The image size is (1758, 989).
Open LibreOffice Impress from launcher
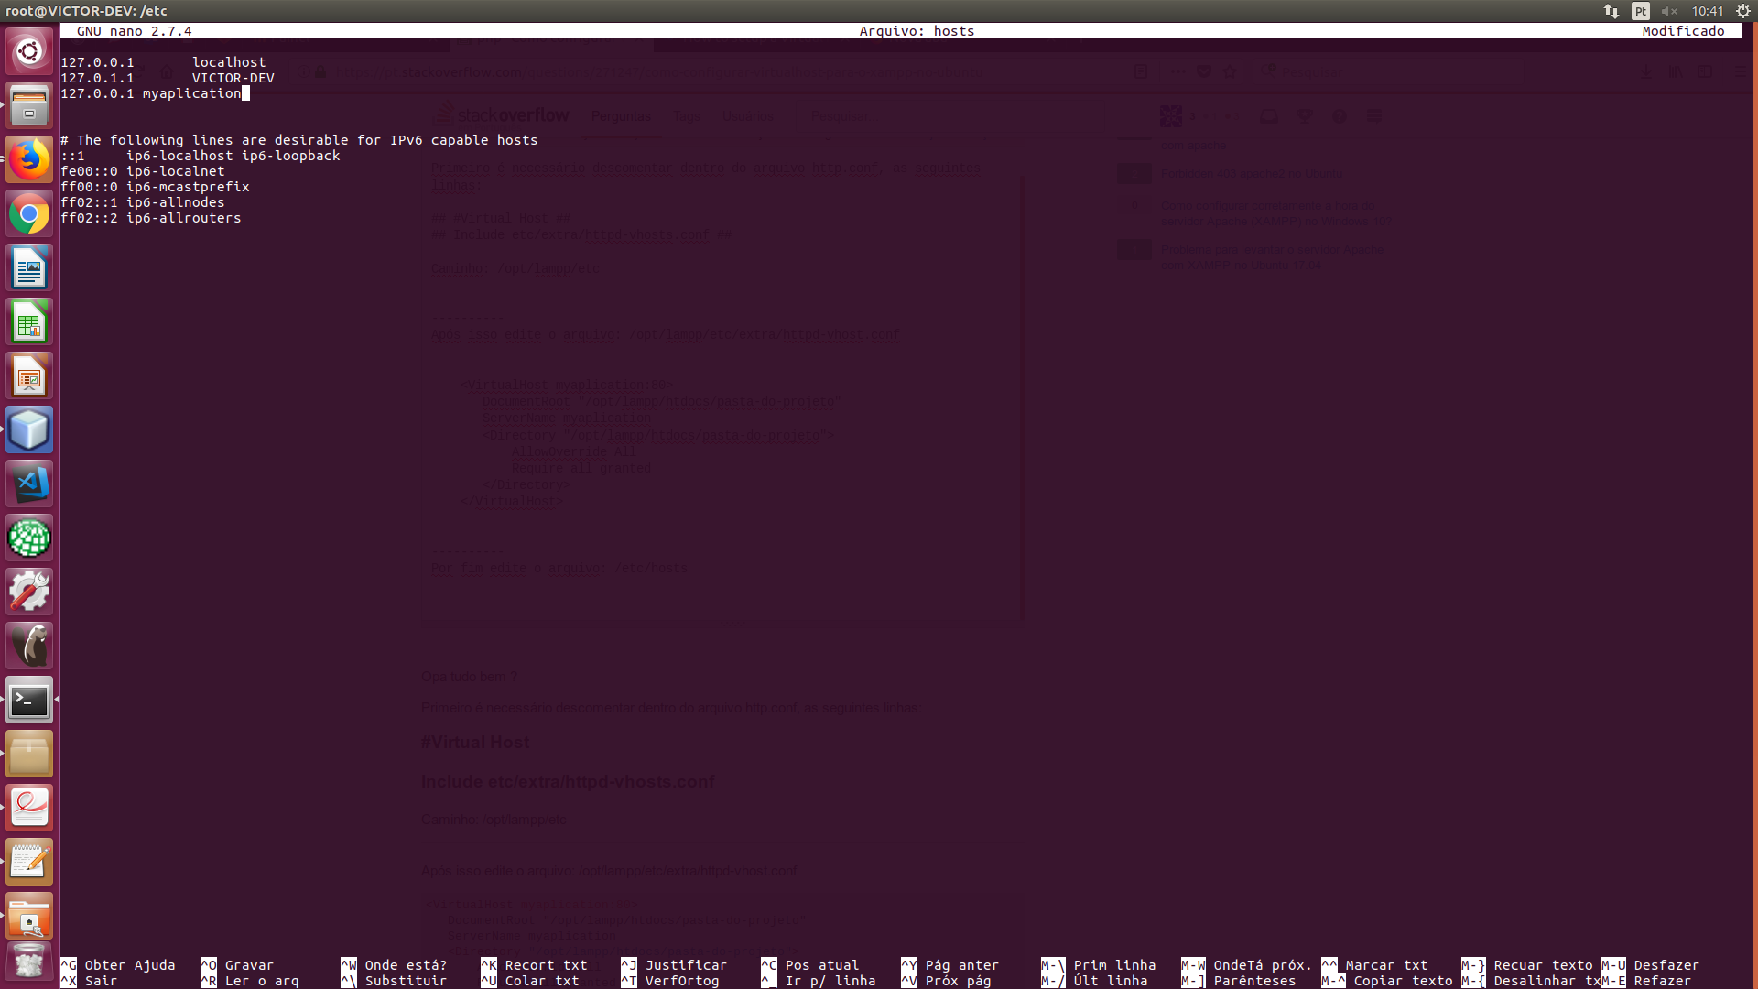(x=29, y=375)
